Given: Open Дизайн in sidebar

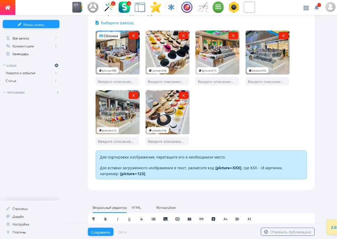Looking at the screenshot, I should (x=18, y=216).
